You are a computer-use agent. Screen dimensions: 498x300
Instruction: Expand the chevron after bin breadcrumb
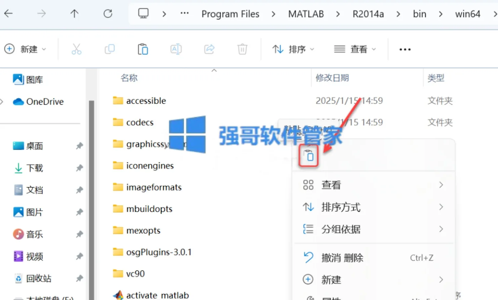tap(441, 14)
